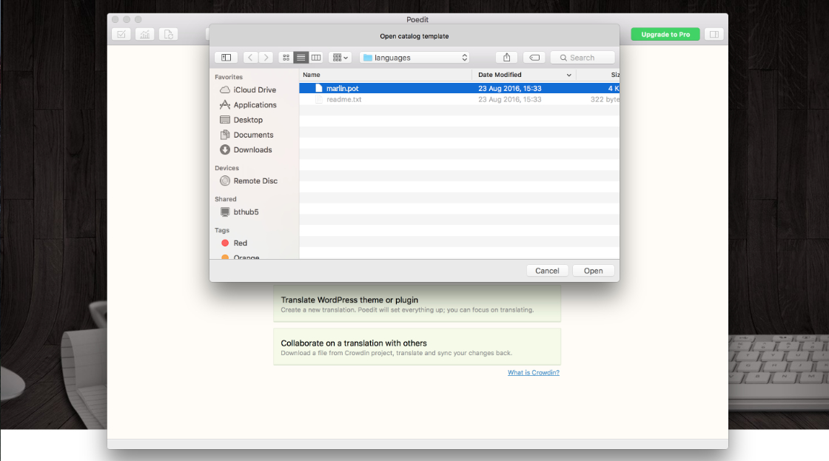Go forward in file dialog navigation
Screen dimensions: 829x461
click(x=266, y=58)
